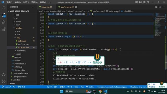The height and width of the screenshot is (94, 167).
Task: Select IME candidate 1 去
Action: pyautogui.click(x=60, y=62)
